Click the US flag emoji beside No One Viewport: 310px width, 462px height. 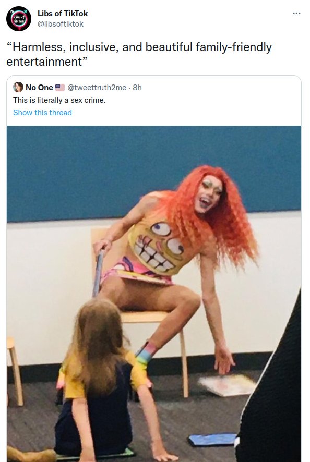[x=60, y=88]
